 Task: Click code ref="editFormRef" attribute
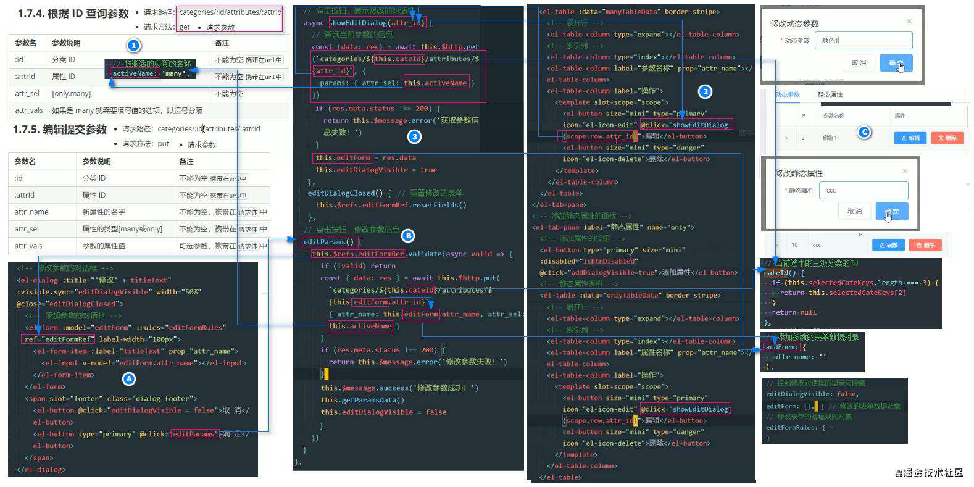[x=59, y=339]
